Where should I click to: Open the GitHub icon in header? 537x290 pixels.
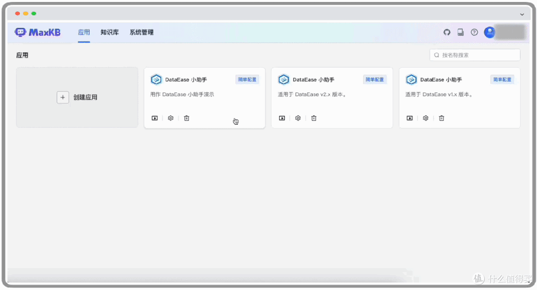446,32
